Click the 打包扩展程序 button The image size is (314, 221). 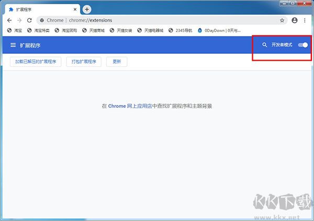[x=84, y=62]
